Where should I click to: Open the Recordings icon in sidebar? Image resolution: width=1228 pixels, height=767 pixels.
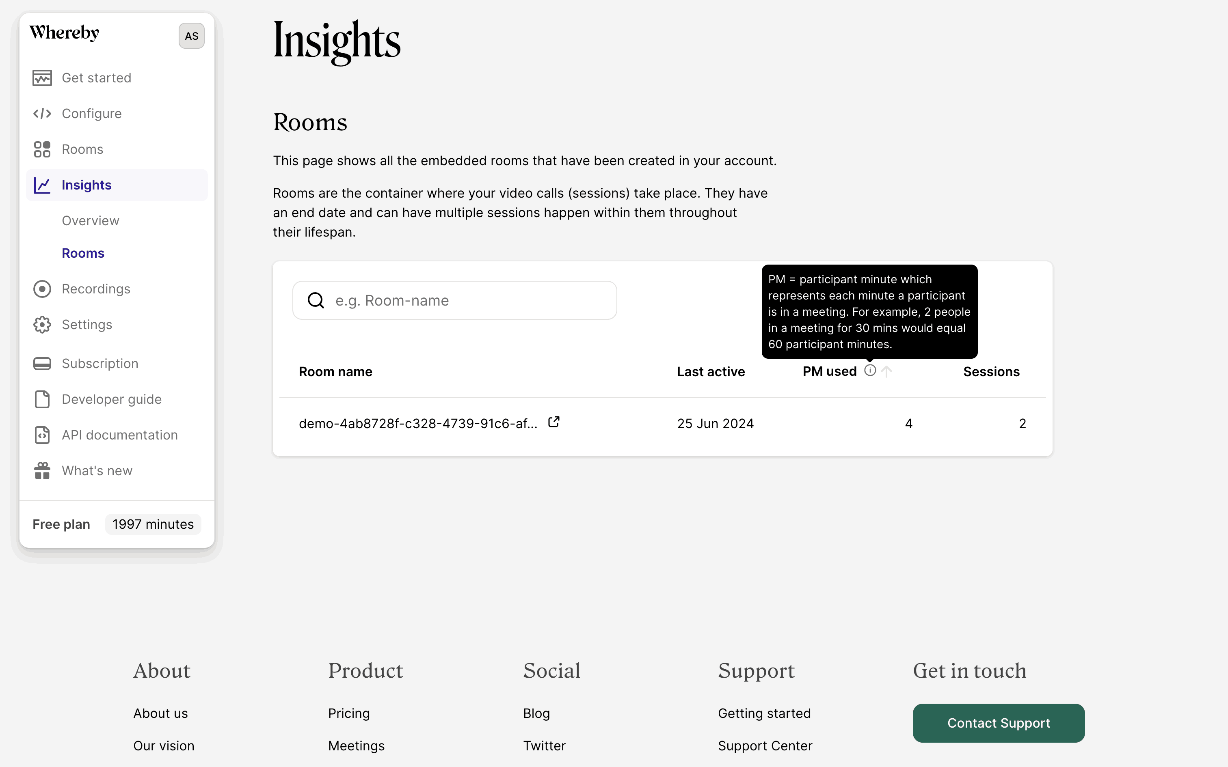tap(42, 289)
